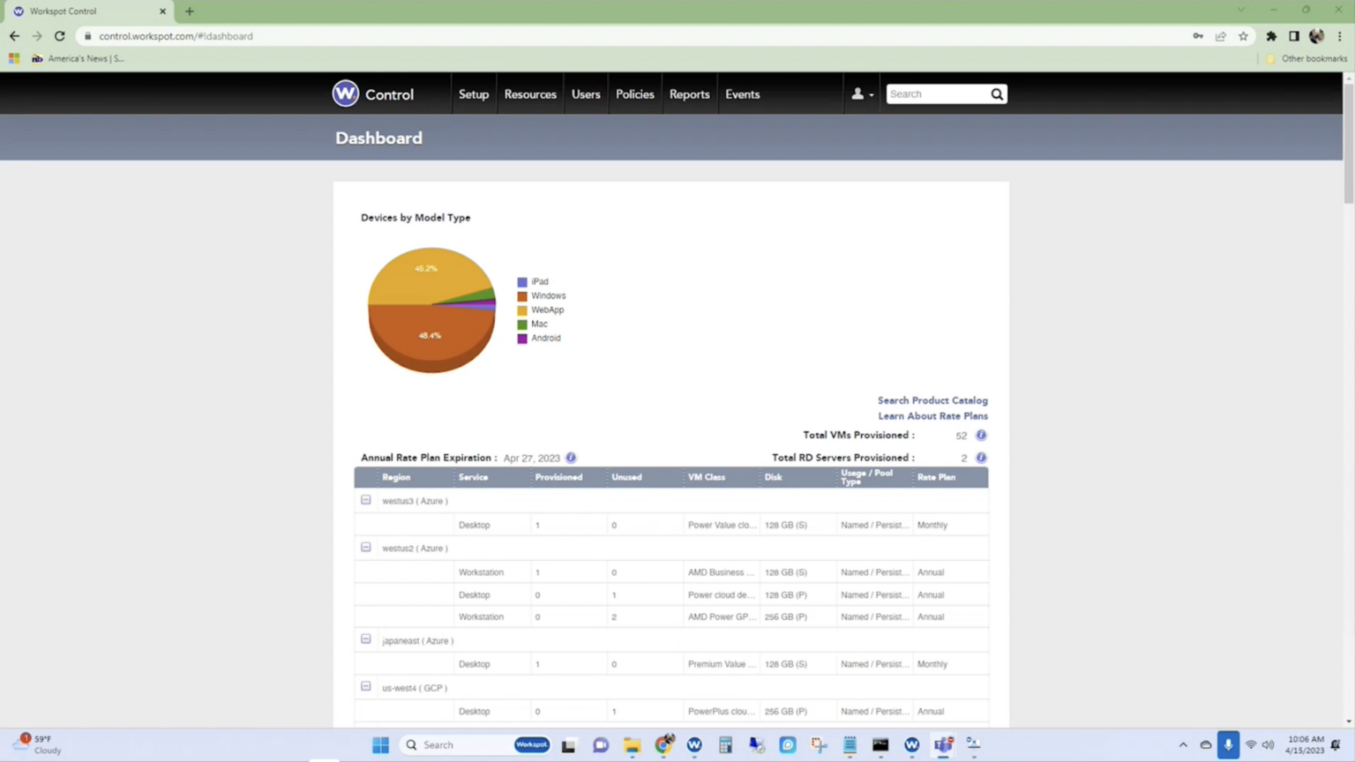Click the info icon beside Total RD Servers Provisioned

click(981, 457)
